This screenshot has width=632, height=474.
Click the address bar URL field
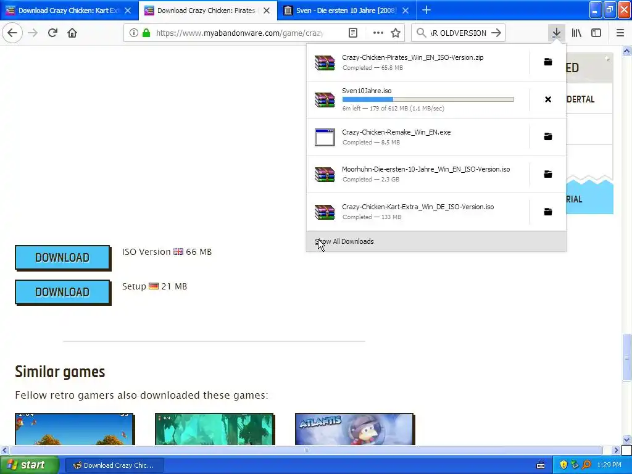(239, 33)
